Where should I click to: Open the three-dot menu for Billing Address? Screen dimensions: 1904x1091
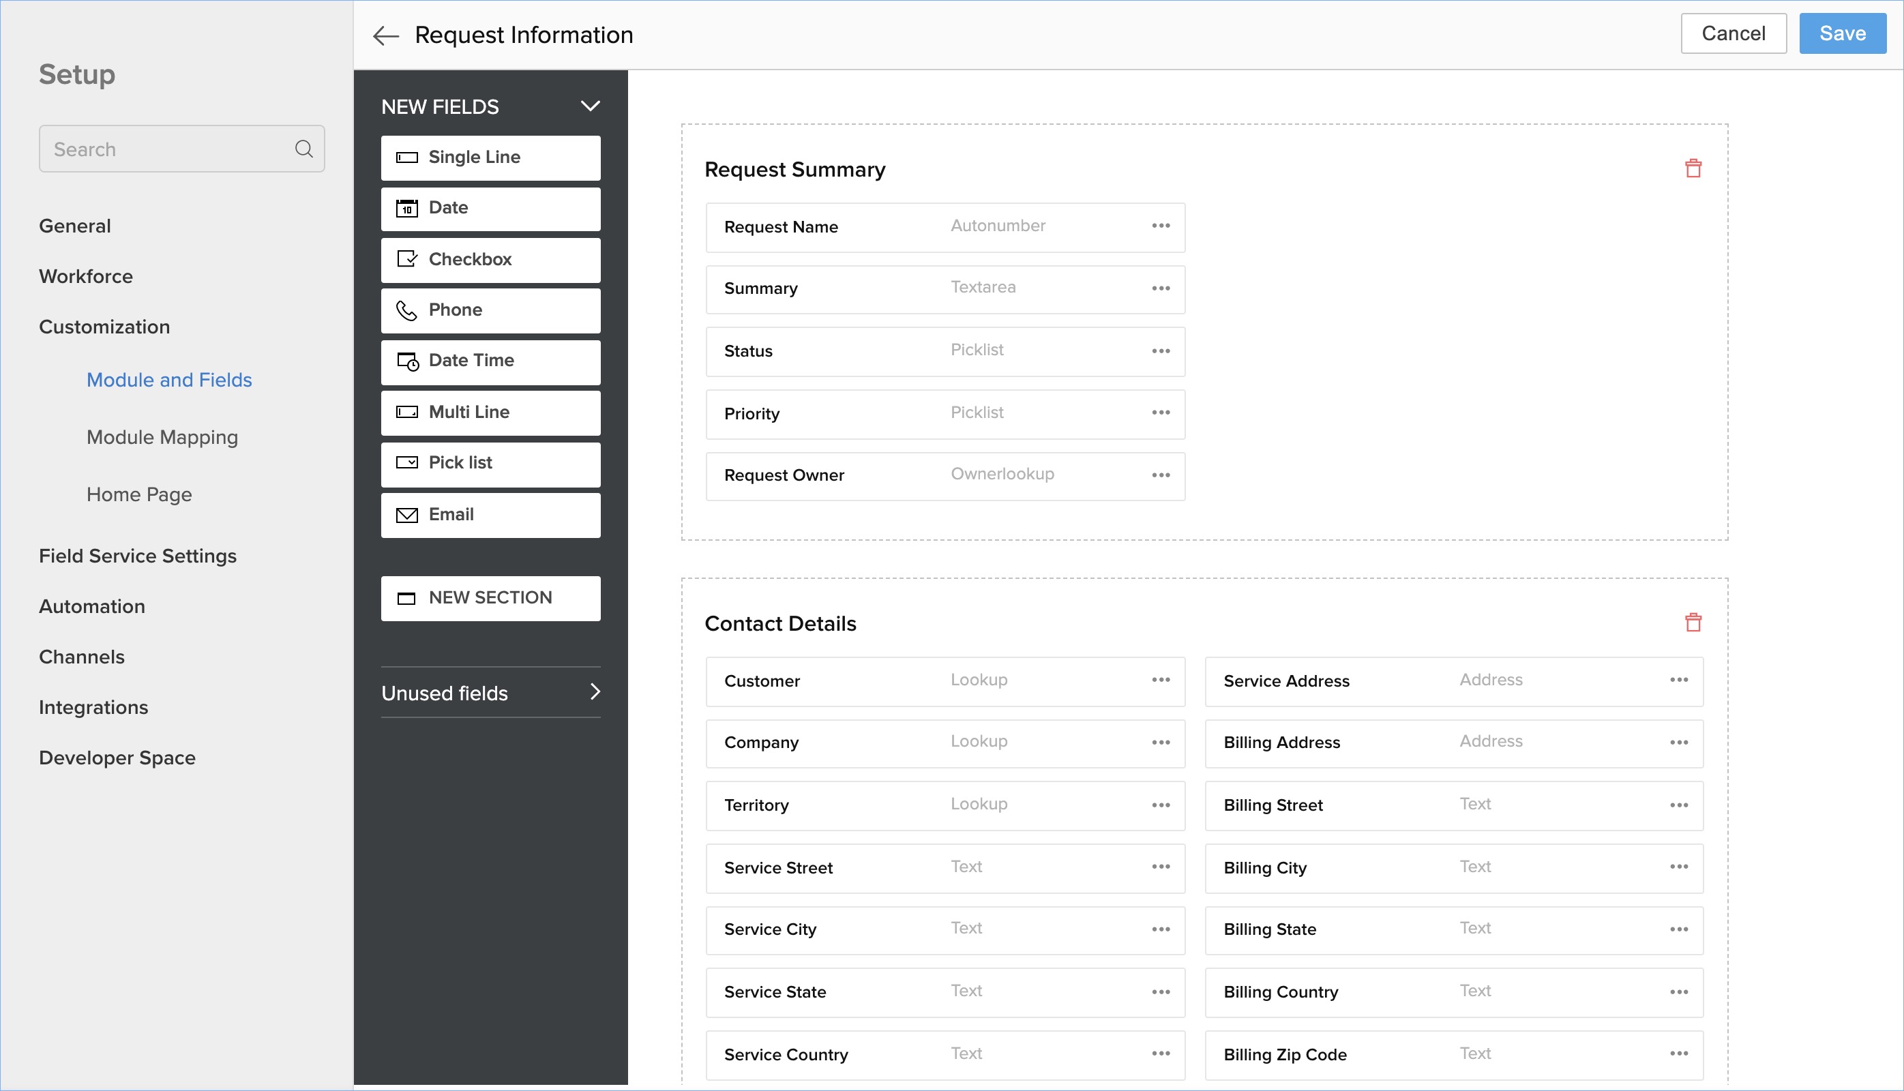(1678, 743)
